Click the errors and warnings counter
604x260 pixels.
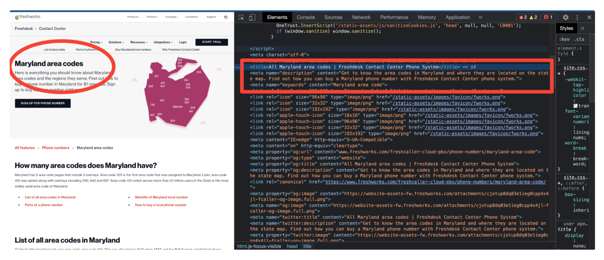[x=528, y=17]
